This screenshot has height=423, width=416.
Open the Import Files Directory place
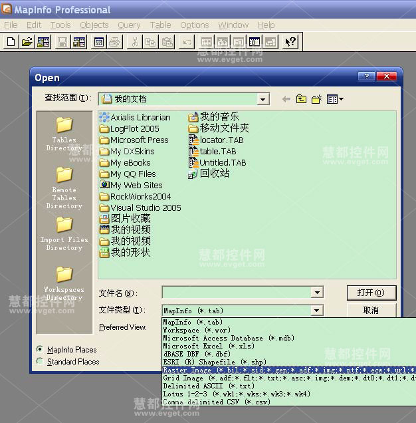(64, 233)
